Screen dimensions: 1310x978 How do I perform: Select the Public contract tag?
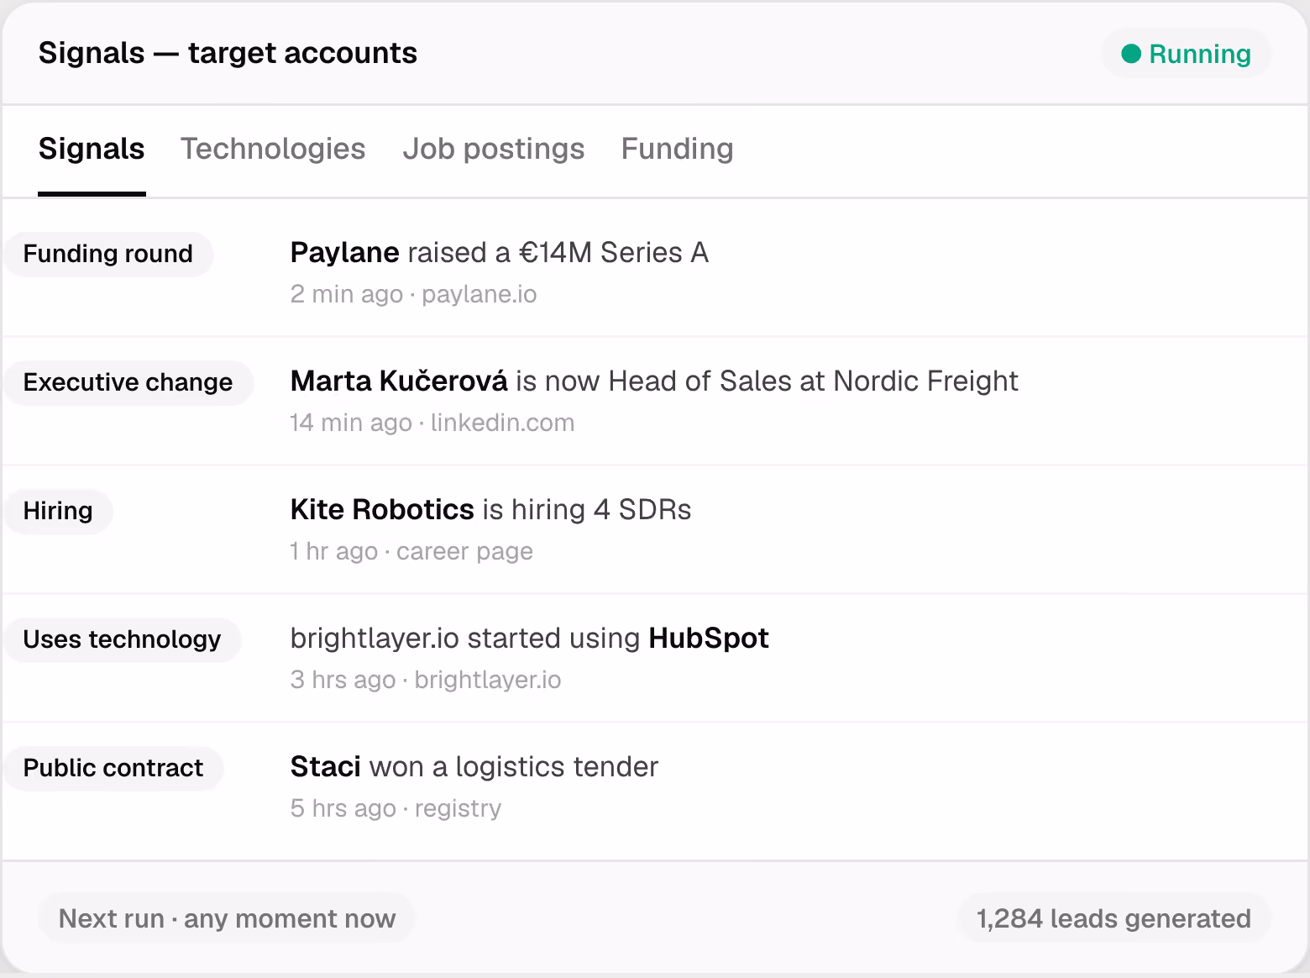click(x=113, y=768)
